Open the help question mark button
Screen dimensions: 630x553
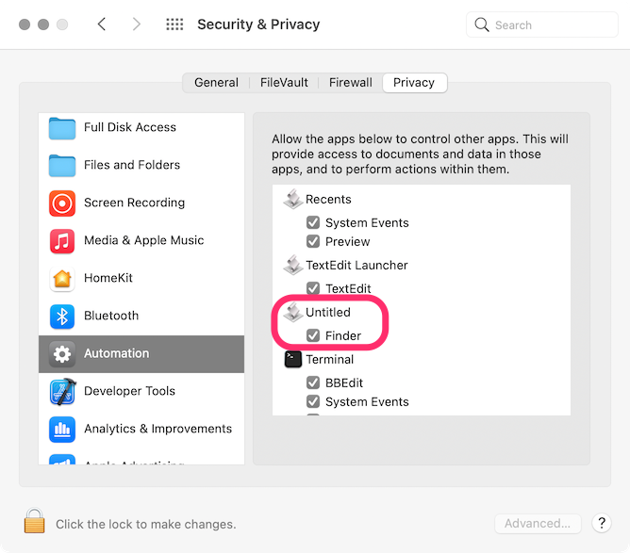pos(601,523)
